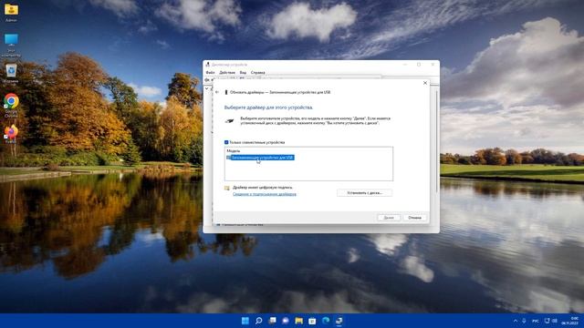
Task: Collapse the root node in Device Manager tree
Action: pos(207,88)
